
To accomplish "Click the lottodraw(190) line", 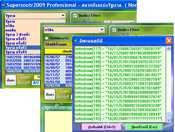I will (118, 105).
